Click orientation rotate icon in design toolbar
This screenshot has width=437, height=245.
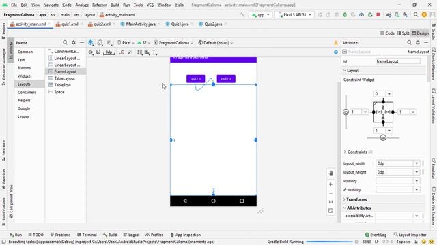click(100, 42)
